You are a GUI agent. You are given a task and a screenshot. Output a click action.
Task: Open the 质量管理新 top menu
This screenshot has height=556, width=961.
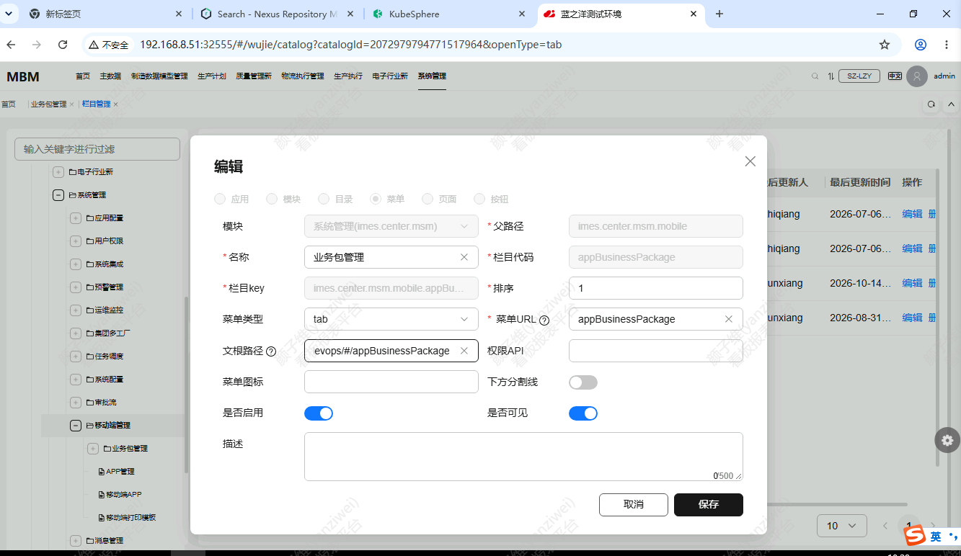[x=254, y=76]
